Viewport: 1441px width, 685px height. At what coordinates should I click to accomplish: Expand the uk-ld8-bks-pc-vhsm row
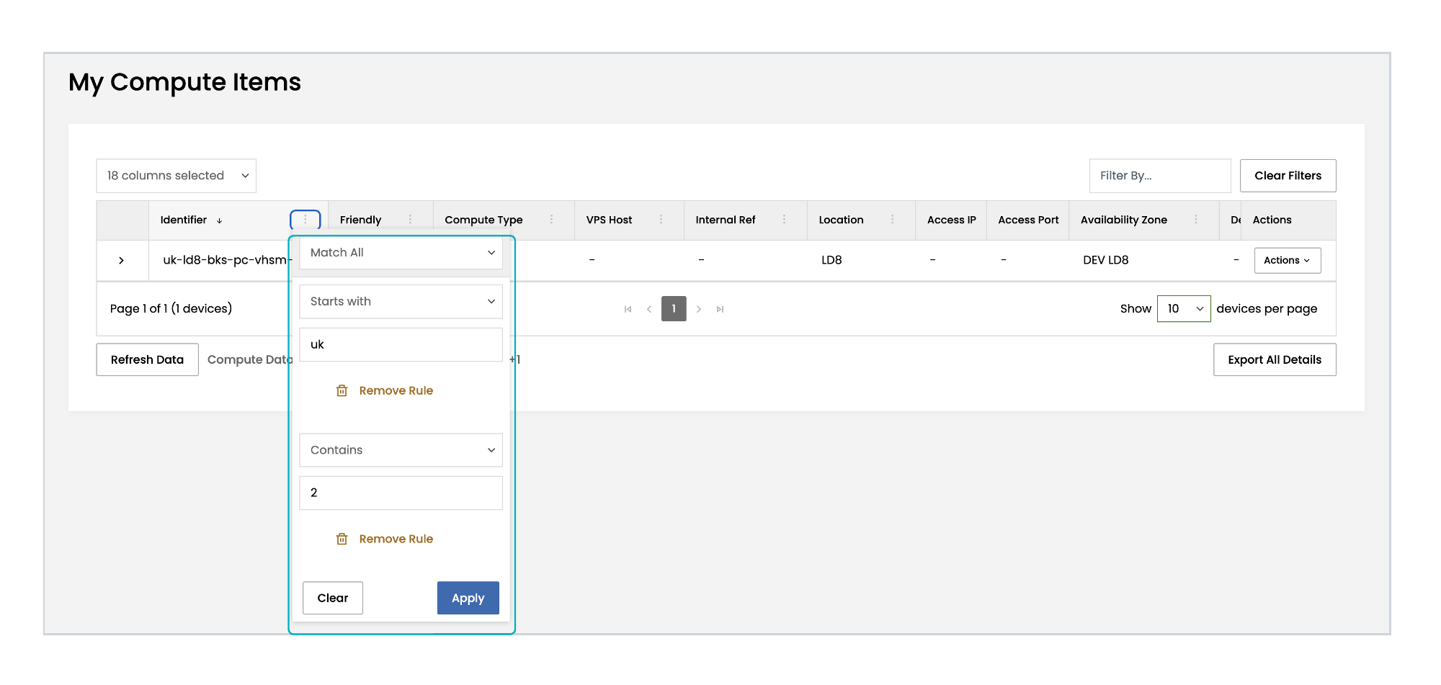[121, 260]
